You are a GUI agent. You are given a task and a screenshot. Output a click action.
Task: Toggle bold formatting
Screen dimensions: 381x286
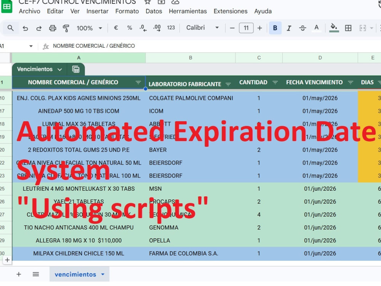pos(275,28)
